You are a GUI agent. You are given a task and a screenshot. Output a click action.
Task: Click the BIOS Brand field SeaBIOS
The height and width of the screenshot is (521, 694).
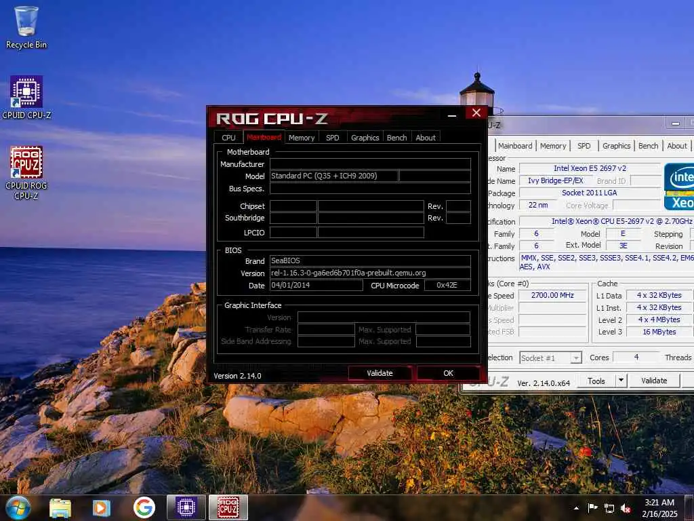tap(370, 260)
